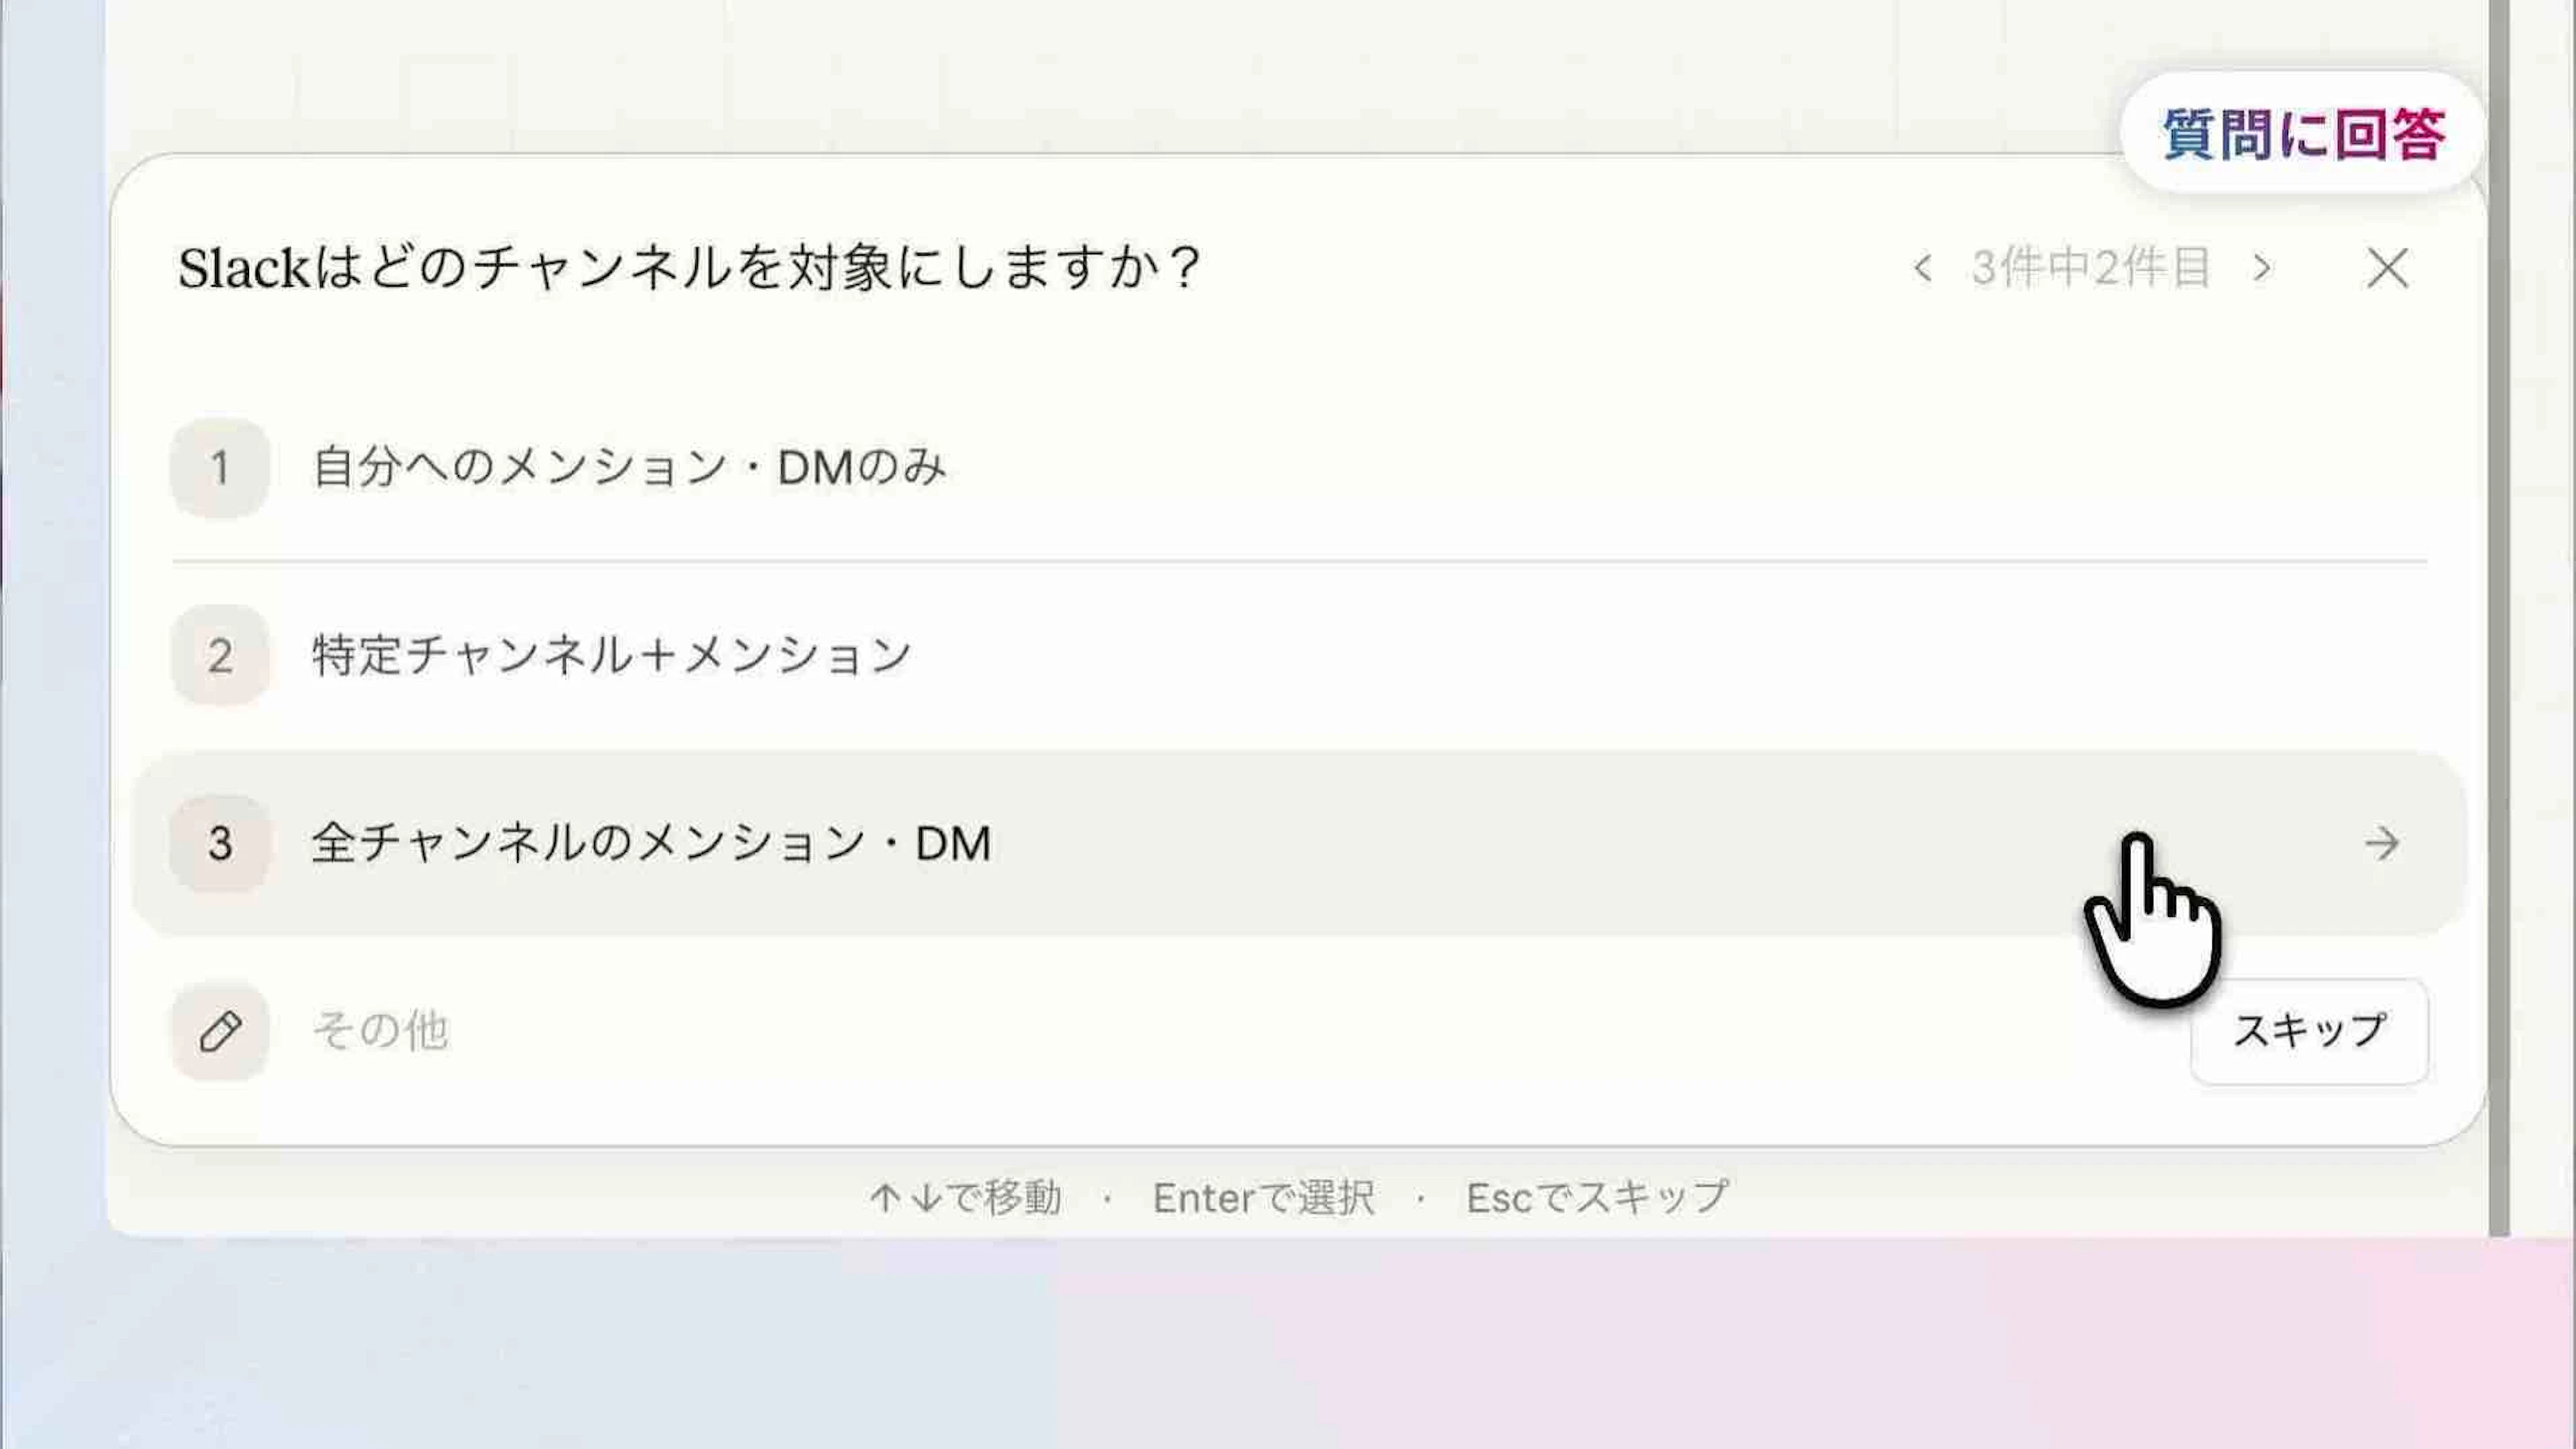Click the 3件中2件目 page indicator
Screen dimensions: 2576x1449
pyautogui.click(x=2090, y=268)
